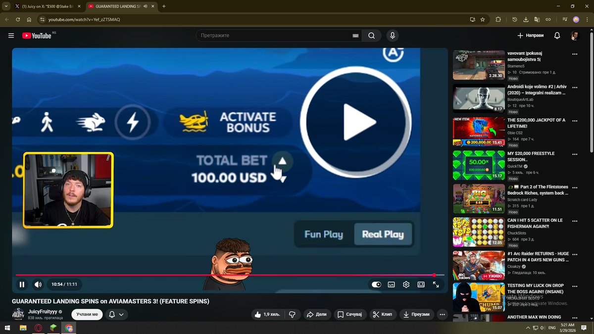Open the JuicyFruityyy channel name link
This screenshot has height=334, width=594.
click(x=43, y=312)
